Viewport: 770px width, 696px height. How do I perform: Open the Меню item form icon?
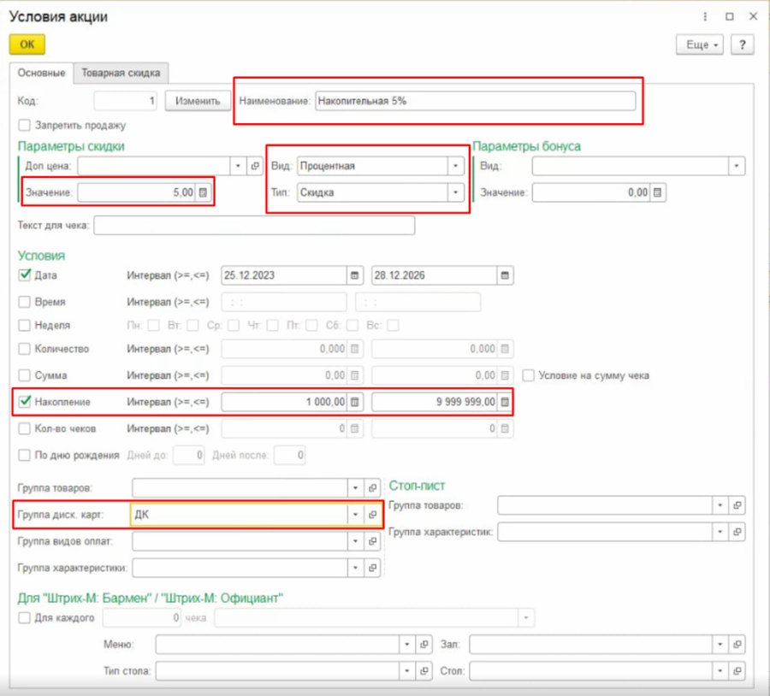pos(424,644)
